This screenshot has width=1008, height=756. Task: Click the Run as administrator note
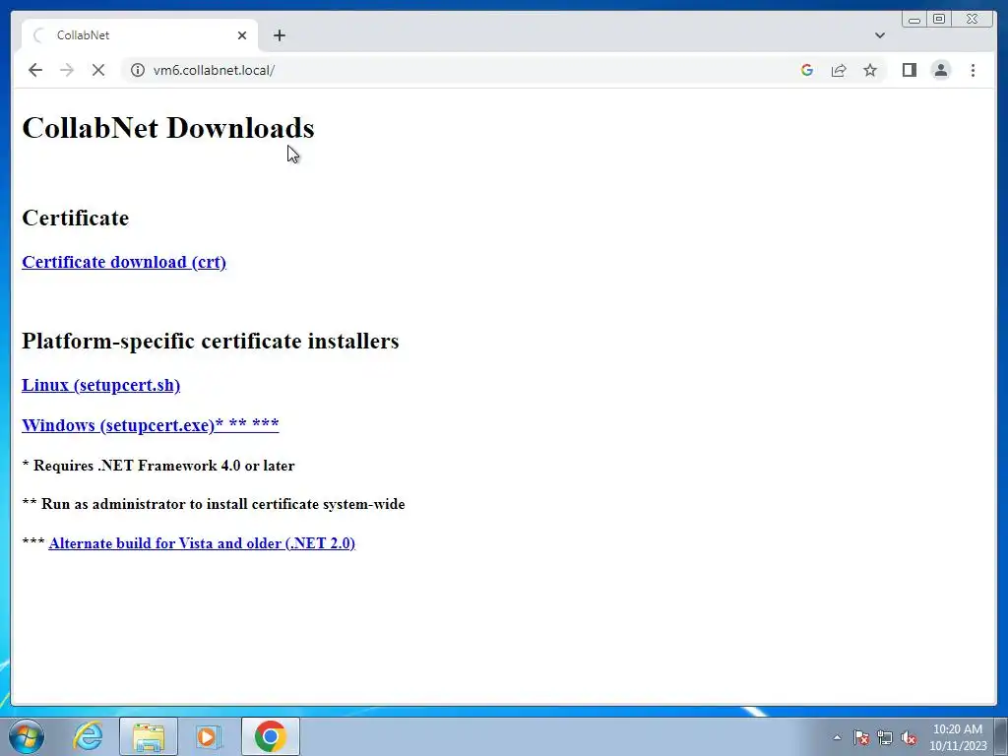(x=214, y=504)
